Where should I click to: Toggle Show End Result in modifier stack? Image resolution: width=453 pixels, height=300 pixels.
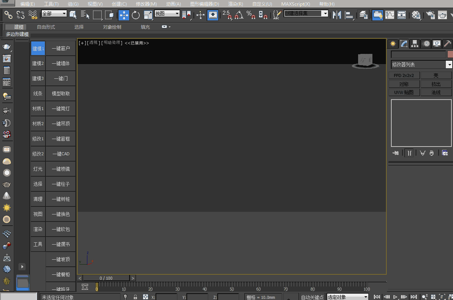(x=409, y=153)
